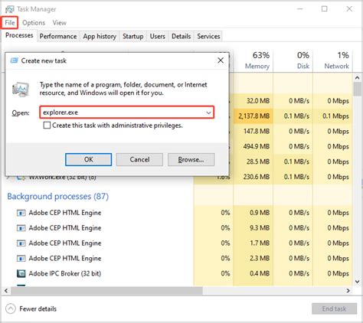Sort by the Disk column header

(x=293, y=60)
